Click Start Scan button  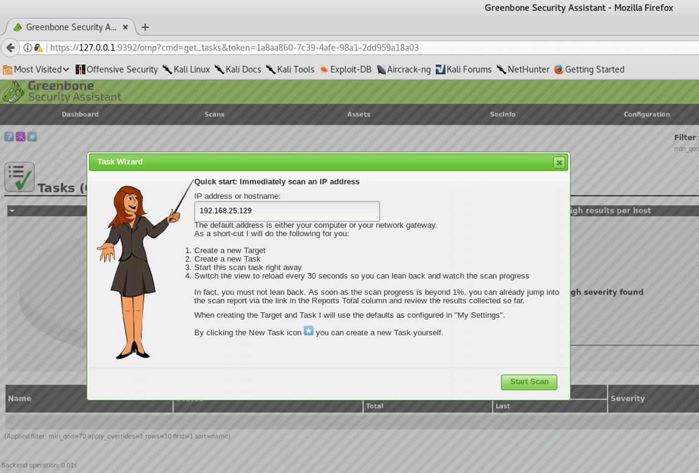pyautogui.click(x=529, y=382)
